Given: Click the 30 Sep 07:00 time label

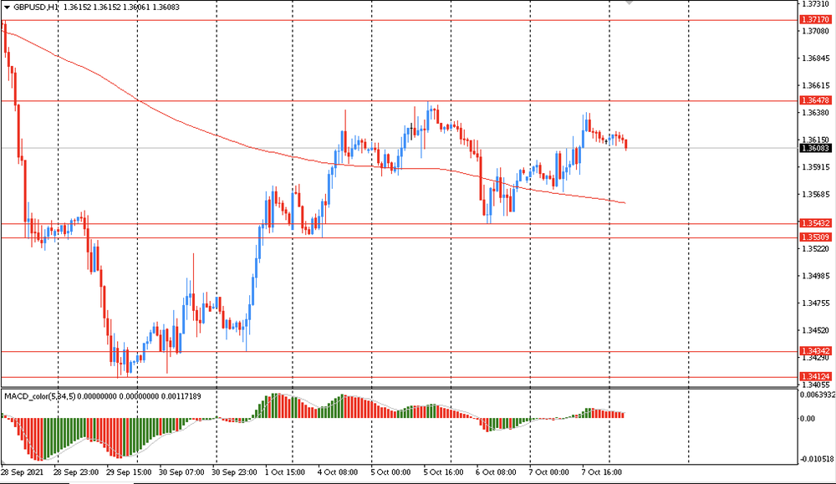Looking at the screenshot, I should pos(181,472).
